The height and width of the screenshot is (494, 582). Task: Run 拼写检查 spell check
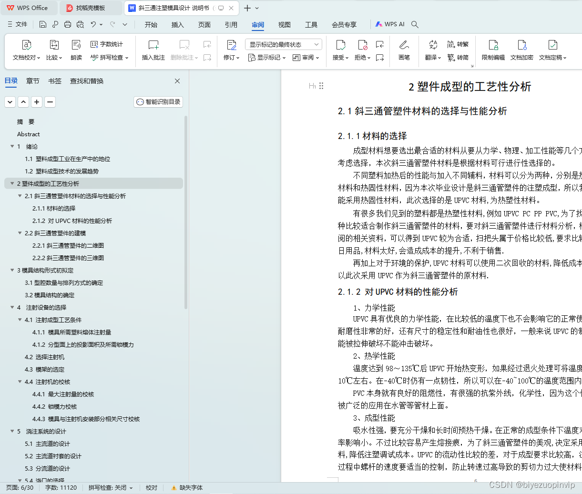click(x=109, y=58)
